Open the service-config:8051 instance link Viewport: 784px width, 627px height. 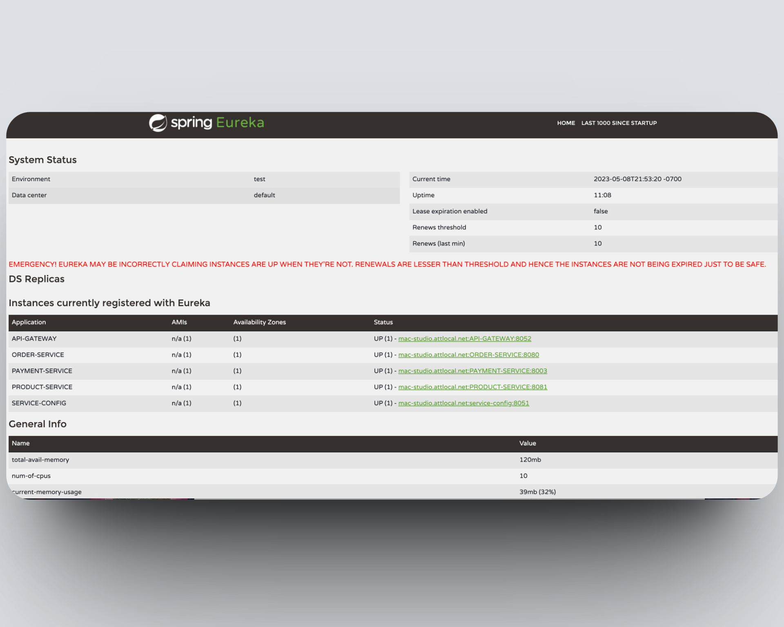pos(463,403)
